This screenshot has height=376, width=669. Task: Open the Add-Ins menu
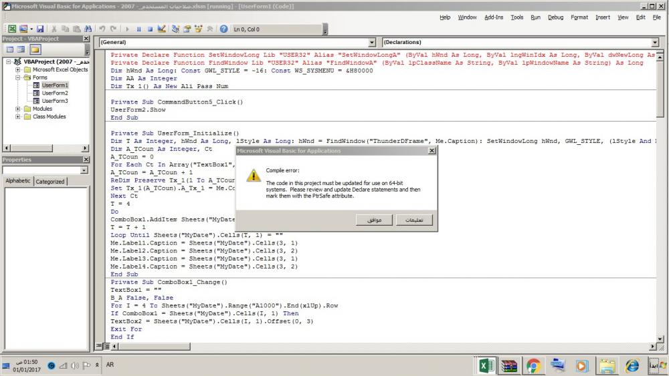pyautogui.click(x=494, y=17)
